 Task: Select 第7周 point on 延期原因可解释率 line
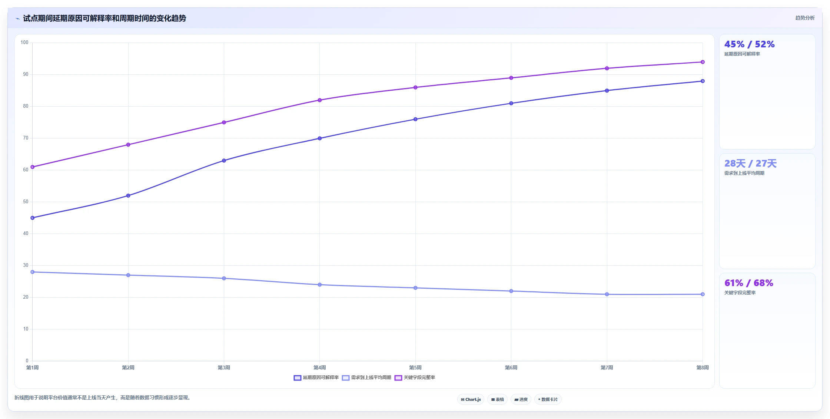coord(607,91)
